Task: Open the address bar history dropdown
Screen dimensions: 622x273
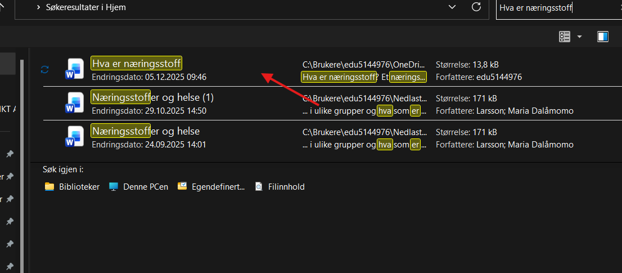Action: point(451,7)
